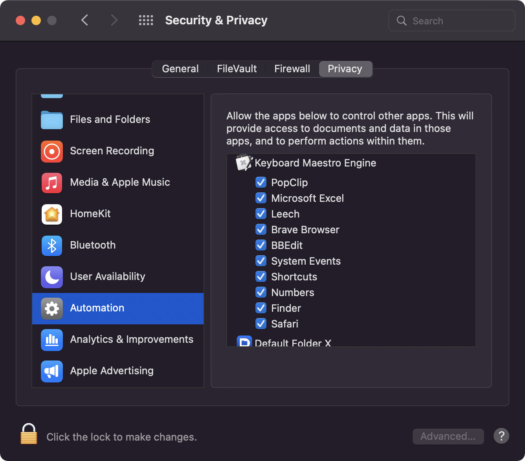Select the Screen Recording icon in sidebar
Screen dimensions: 525x461
click(52, 152)
